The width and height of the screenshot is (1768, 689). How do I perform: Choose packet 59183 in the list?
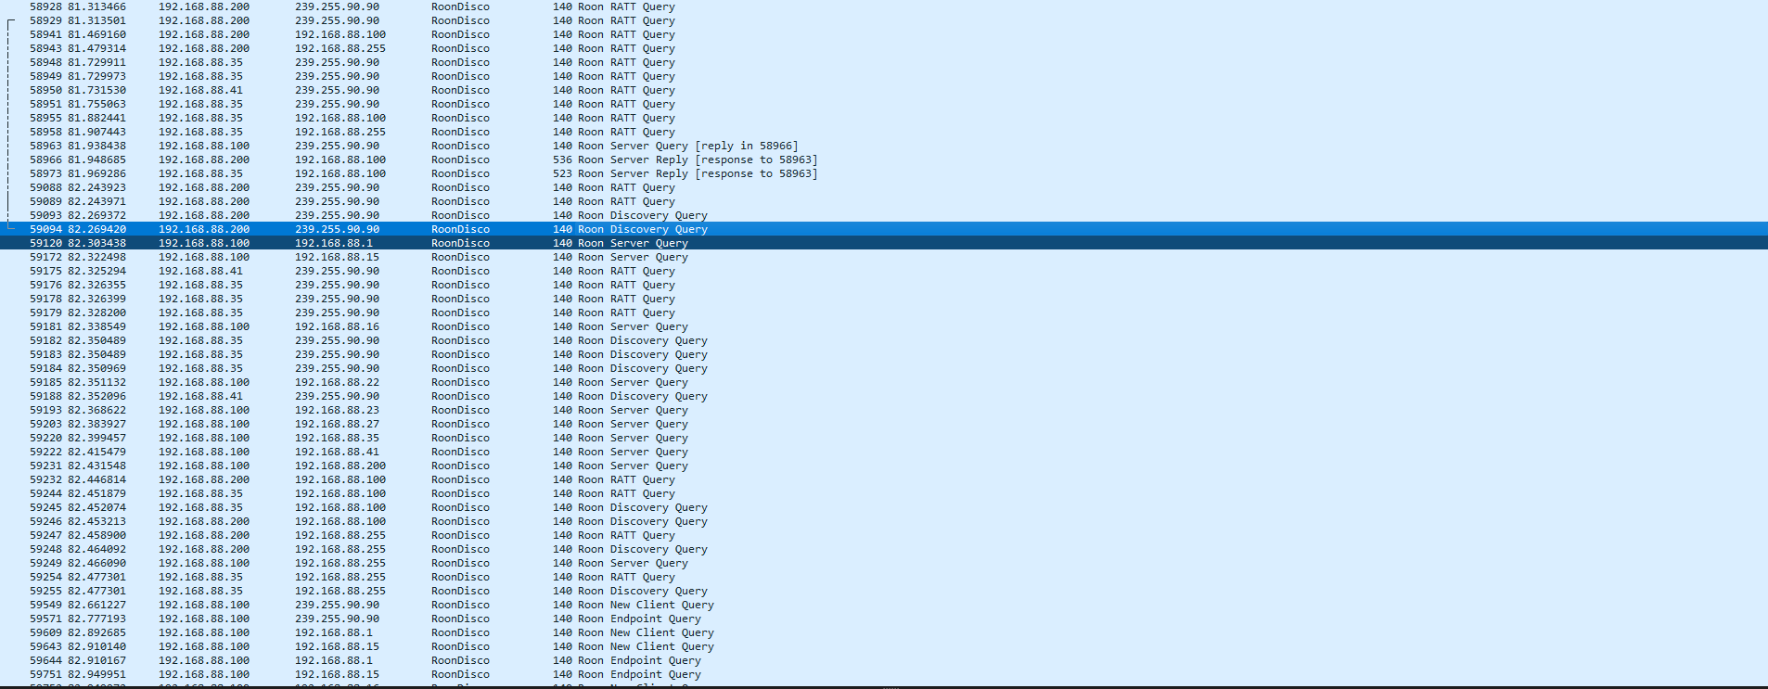tap(884, 354)
